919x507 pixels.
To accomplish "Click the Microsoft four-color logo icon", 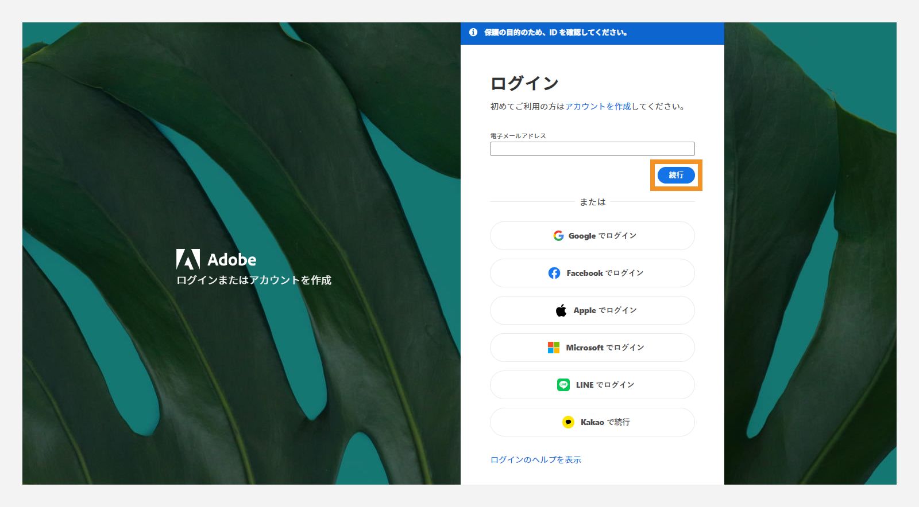I will tap(554, 348).
